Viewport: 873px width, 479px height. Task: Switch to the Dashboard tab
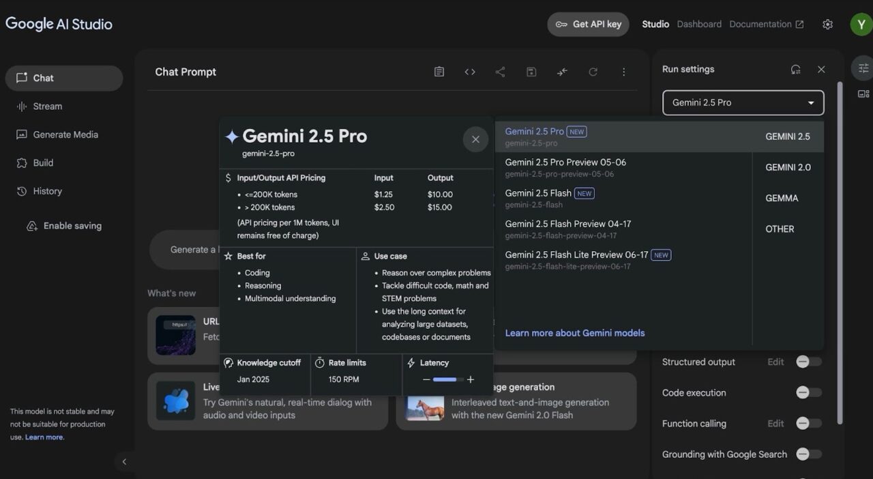click(x=699, y=24)
